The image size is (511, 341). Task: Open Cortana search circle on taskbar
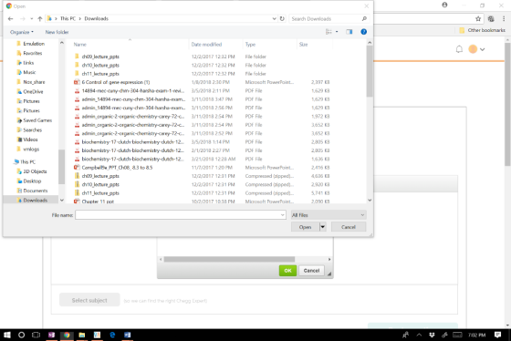[22, 335]
